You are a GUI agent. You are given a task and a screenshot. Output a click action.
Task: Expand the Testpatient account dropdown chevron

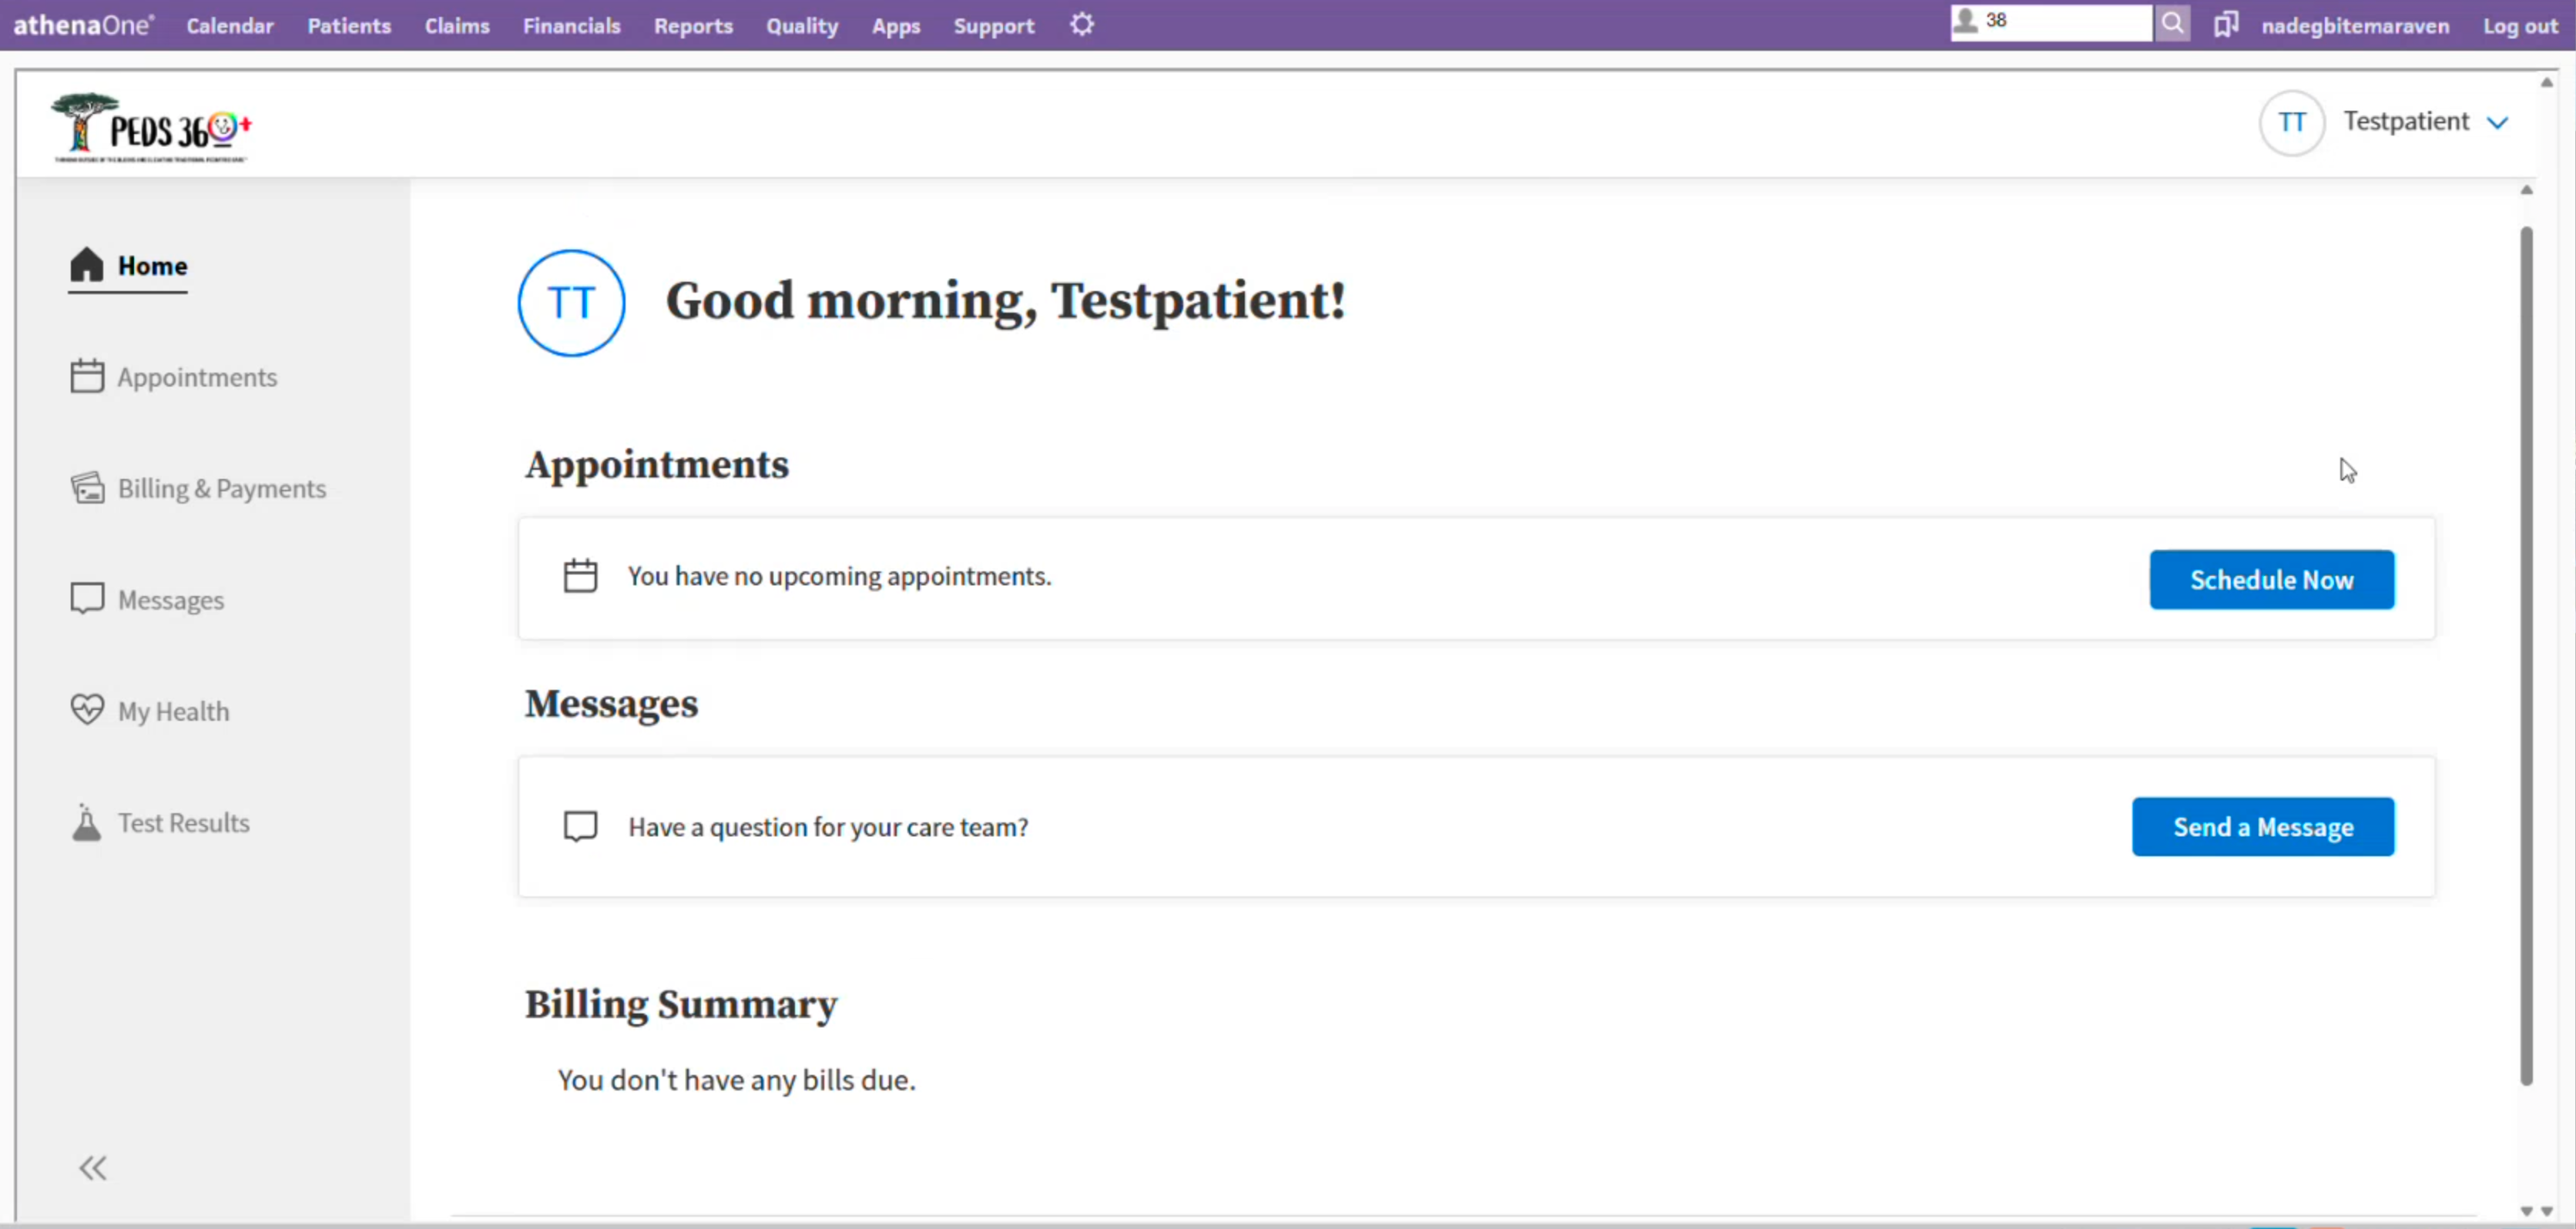click(2497, 122)
